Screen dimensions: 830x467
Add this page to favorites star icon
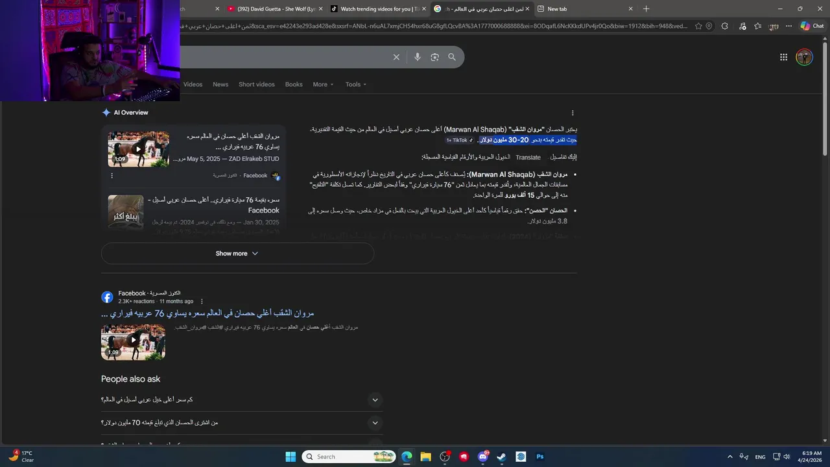click(x=698, y=26)
